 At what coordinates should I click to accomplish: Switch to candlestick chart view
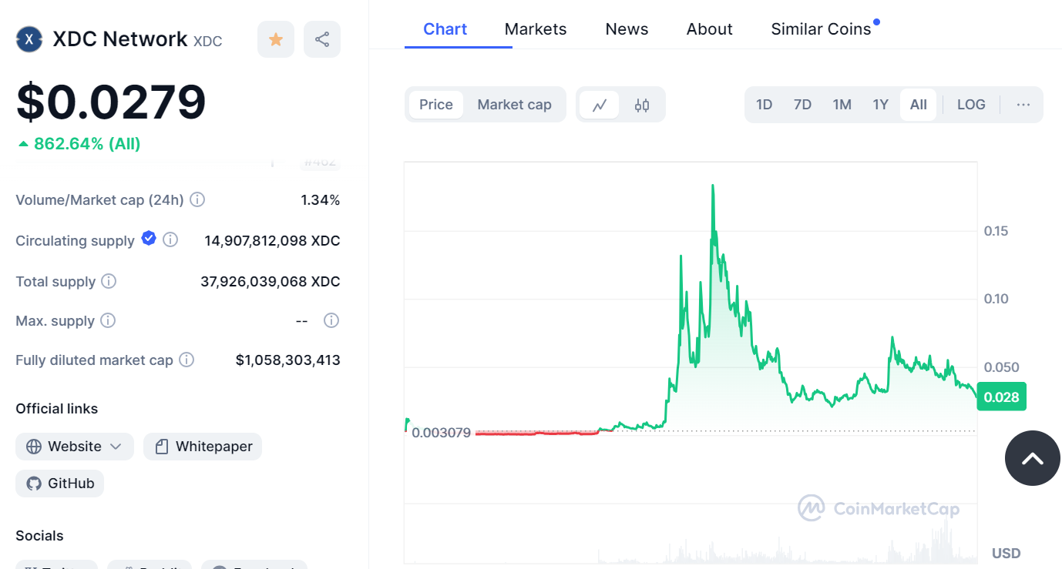642,105
